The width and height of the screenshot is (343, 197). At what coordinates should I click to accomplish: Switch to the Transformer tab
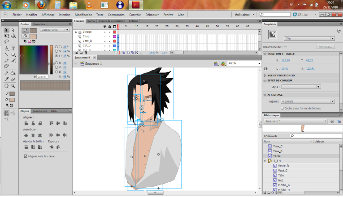coord(39,111)
